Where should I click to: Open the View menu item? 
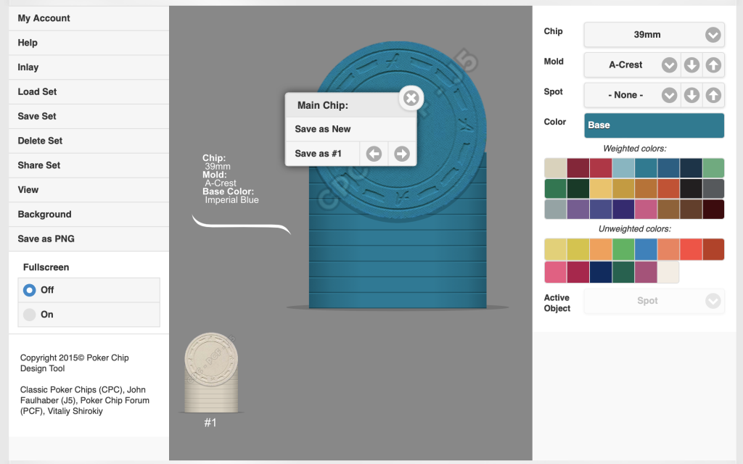89,190
